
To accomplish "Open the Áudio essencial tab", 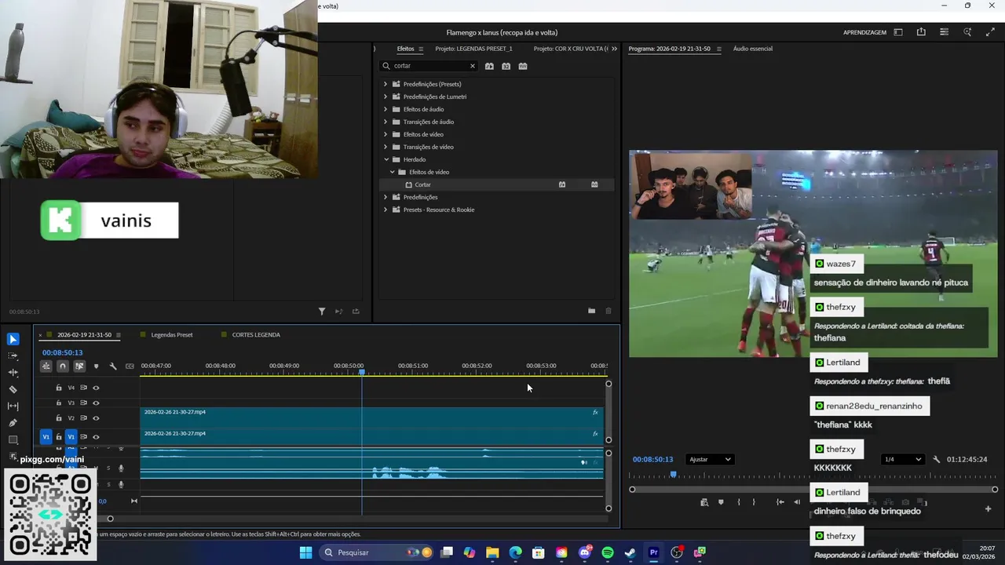I will pos(752,49).
